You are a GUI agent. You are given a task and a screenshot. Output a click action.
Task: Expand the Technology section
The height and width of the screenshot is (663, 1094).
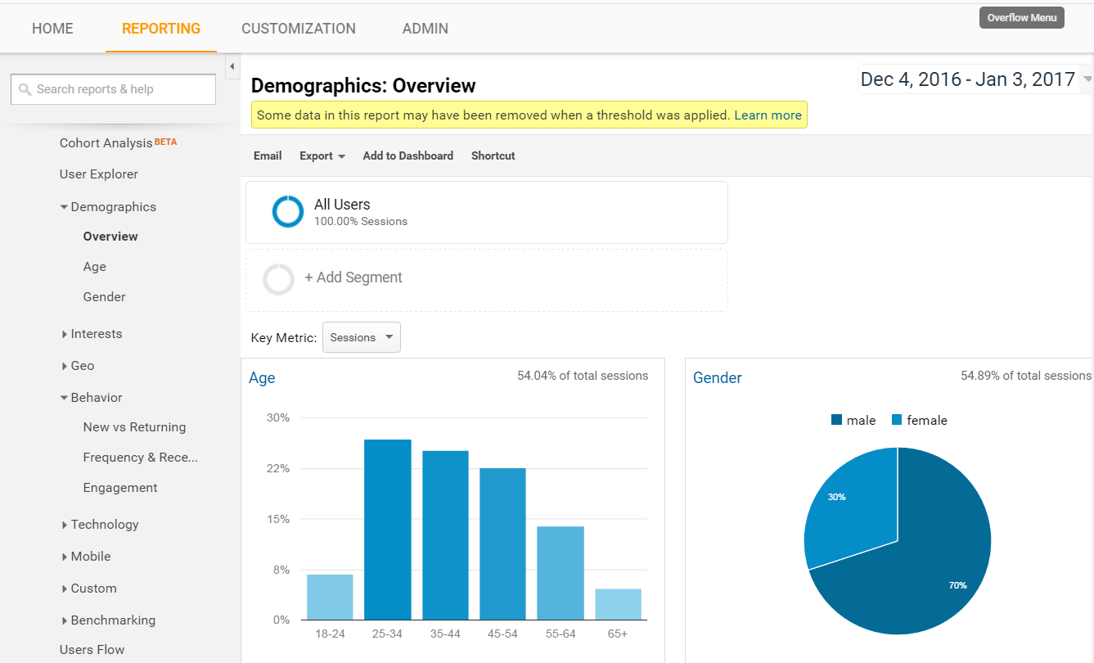click(101, 525)
